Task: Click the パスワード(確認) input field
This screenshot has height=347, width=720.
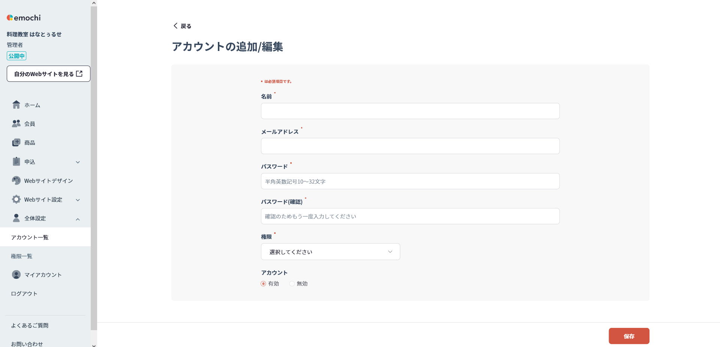Action: pyautogui.click(x=410, y=216)
